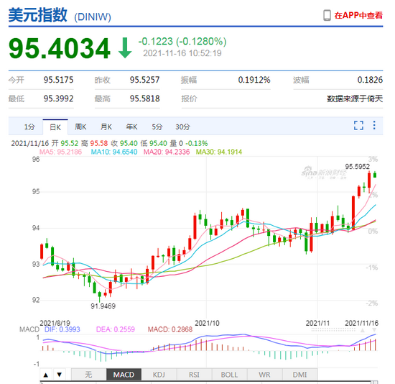Click the chart range slider strip below 2021/11
Screen dimensions: 395x384
pyautogui.click(x=333, y=330)
